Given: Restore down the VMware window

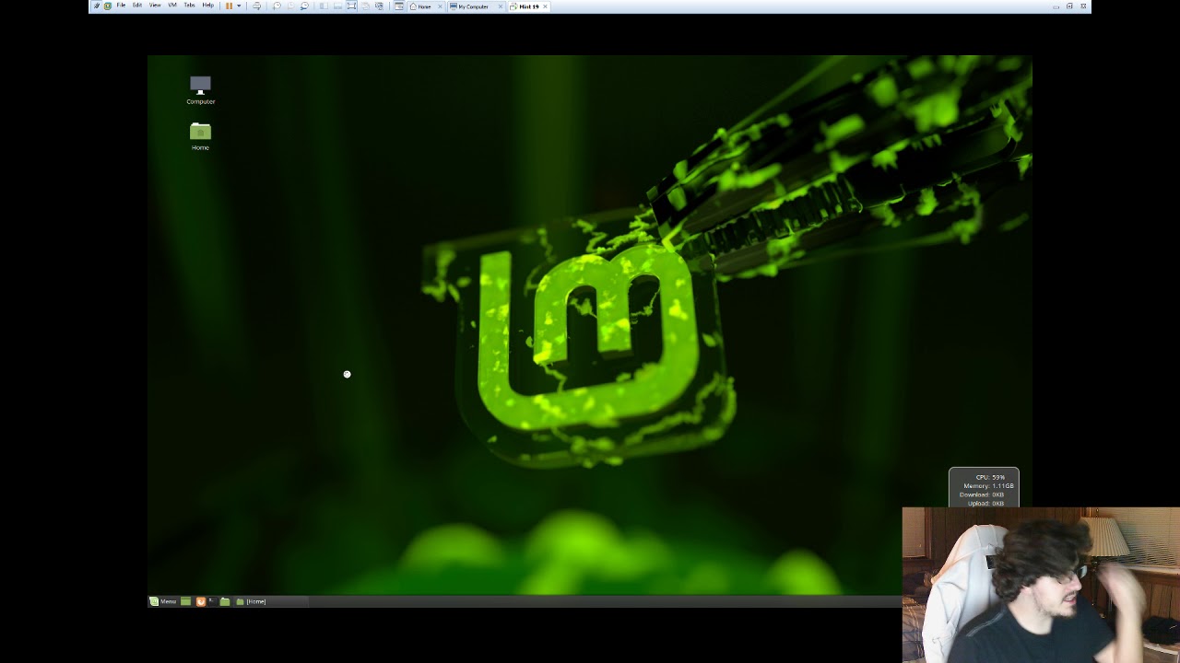Looking at the screenshot, I should [1069, 6].
